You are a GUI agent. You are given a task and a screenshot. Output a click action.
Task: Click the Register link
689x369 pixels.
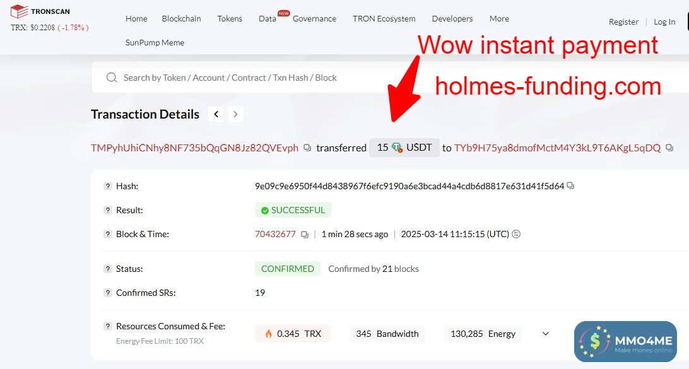coord(623,21)
